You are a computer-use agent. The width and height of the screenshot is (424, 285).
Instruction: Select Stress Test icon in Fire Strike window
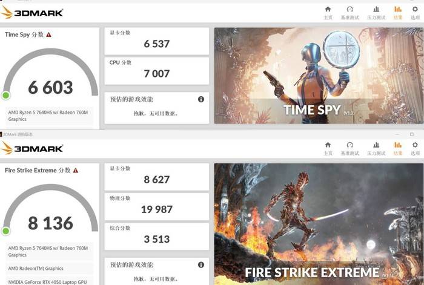click(x=376, y=145)
